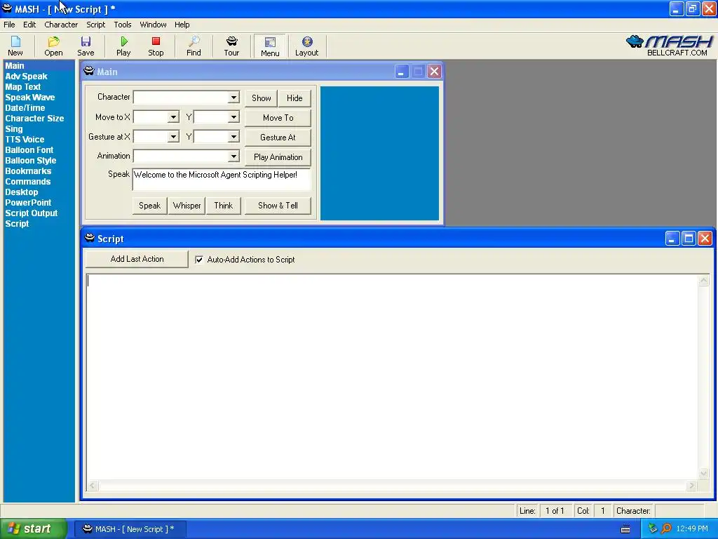718x539 pixels.
Task: Open a script with the Open icon
Action: point(53,46)
